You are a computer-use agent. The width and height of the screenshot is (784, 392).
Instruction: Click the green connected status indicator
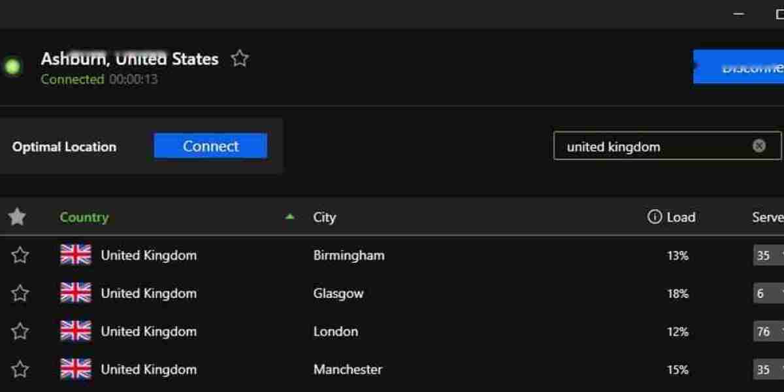(12, 65)
